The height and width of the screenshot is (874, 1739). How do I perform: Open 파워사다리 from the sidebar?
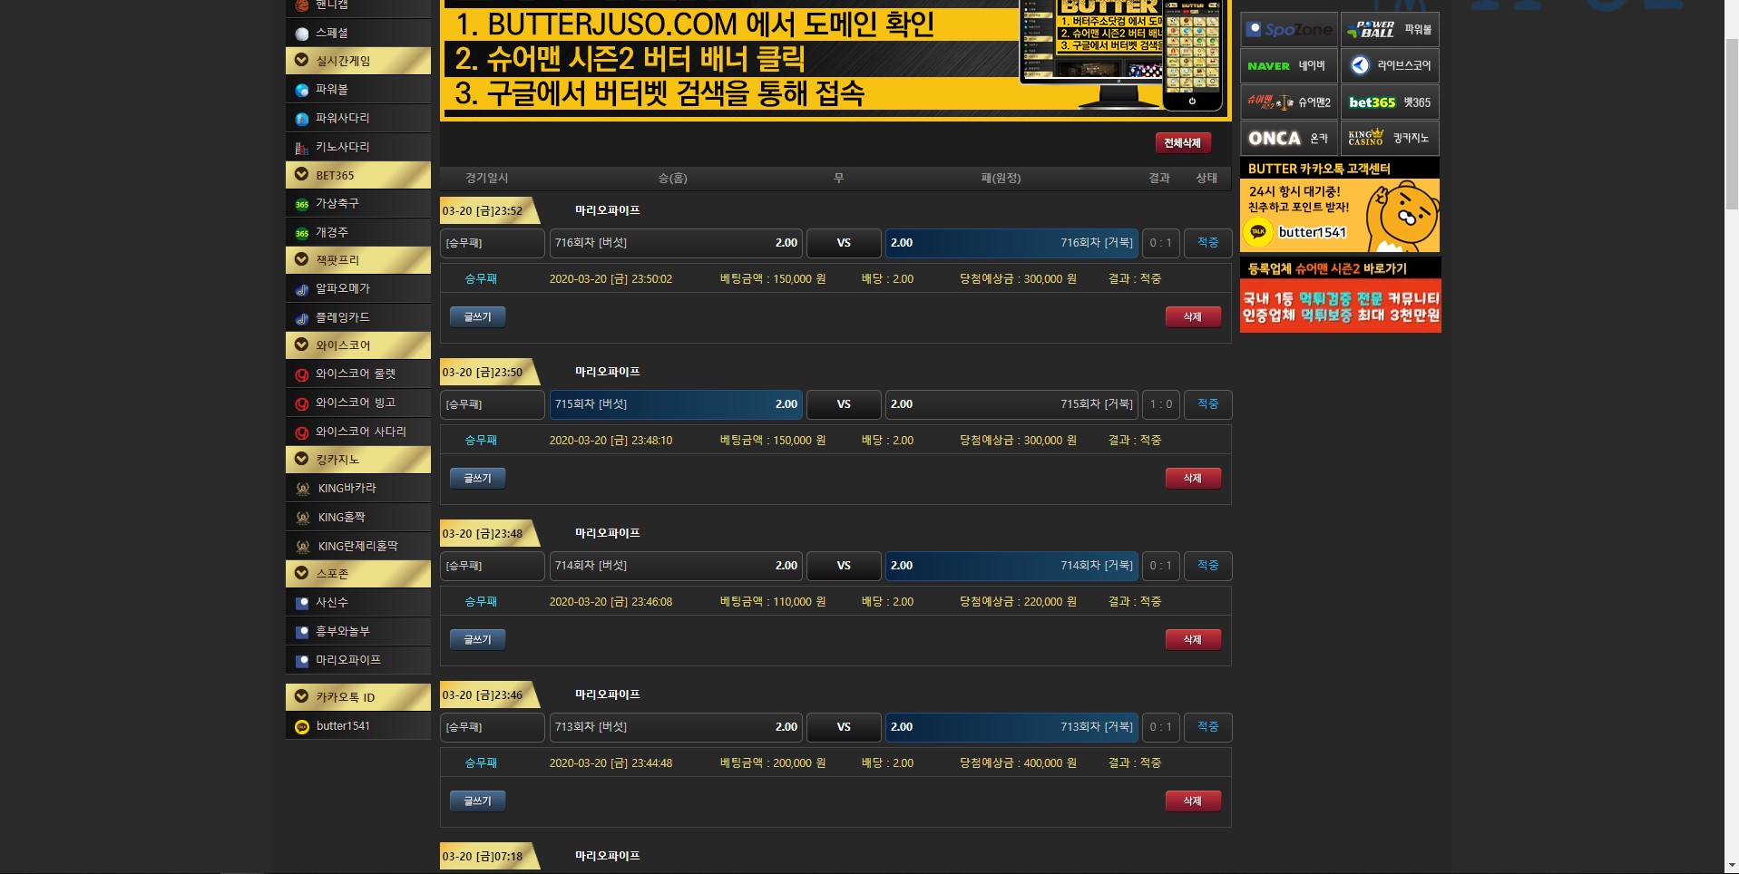click(342, 119)
